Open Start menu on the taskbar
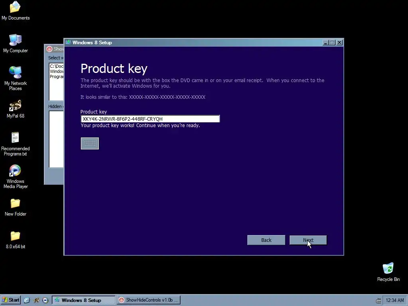408x306 pixels. [10, 300]
